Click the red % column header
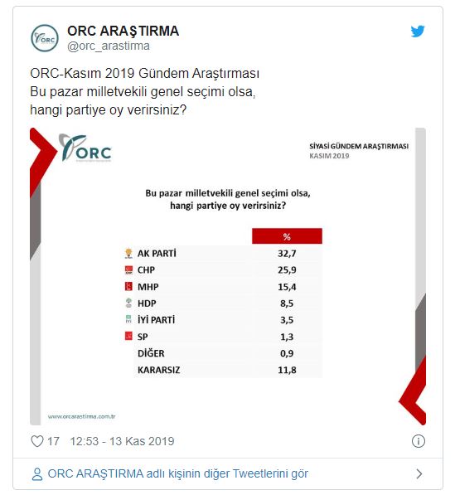Image resolution: width=455 pixels, height=495 pixels. point(287,236)
